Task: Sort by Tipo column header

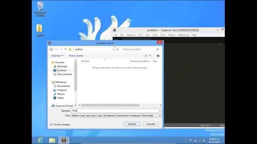Action: click(x=155, y=61)
